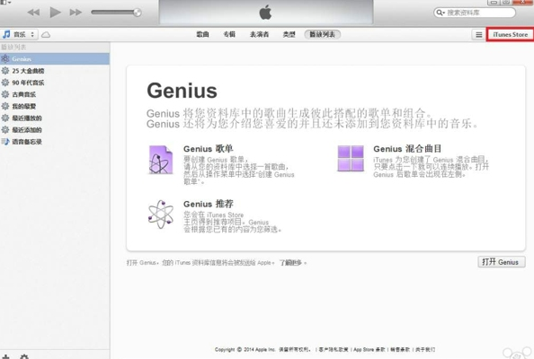Open the list menu icon beside iTunes Store
The image size is (534, 359).
point(479,35)
